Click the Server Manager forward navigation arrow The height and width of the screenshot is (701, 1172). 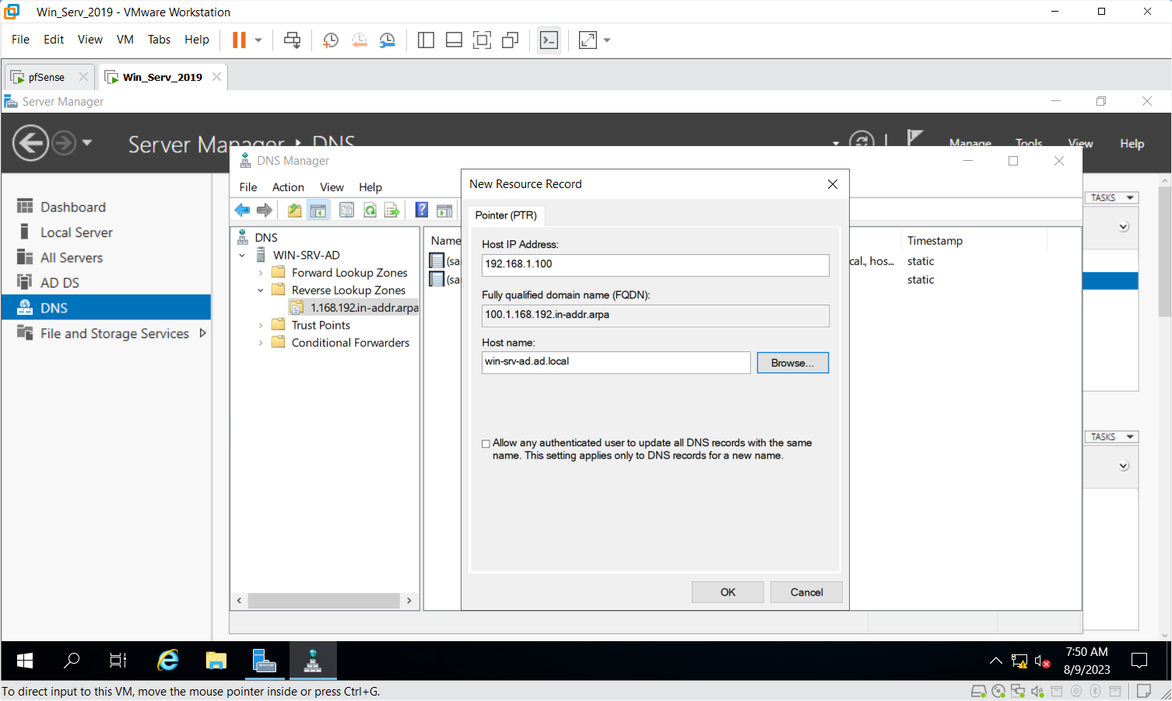[64, 143]
